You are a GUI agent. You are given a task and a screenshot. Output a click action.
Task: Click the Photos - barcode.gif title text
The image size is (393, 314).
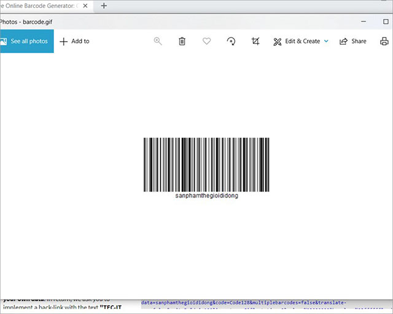26,22
